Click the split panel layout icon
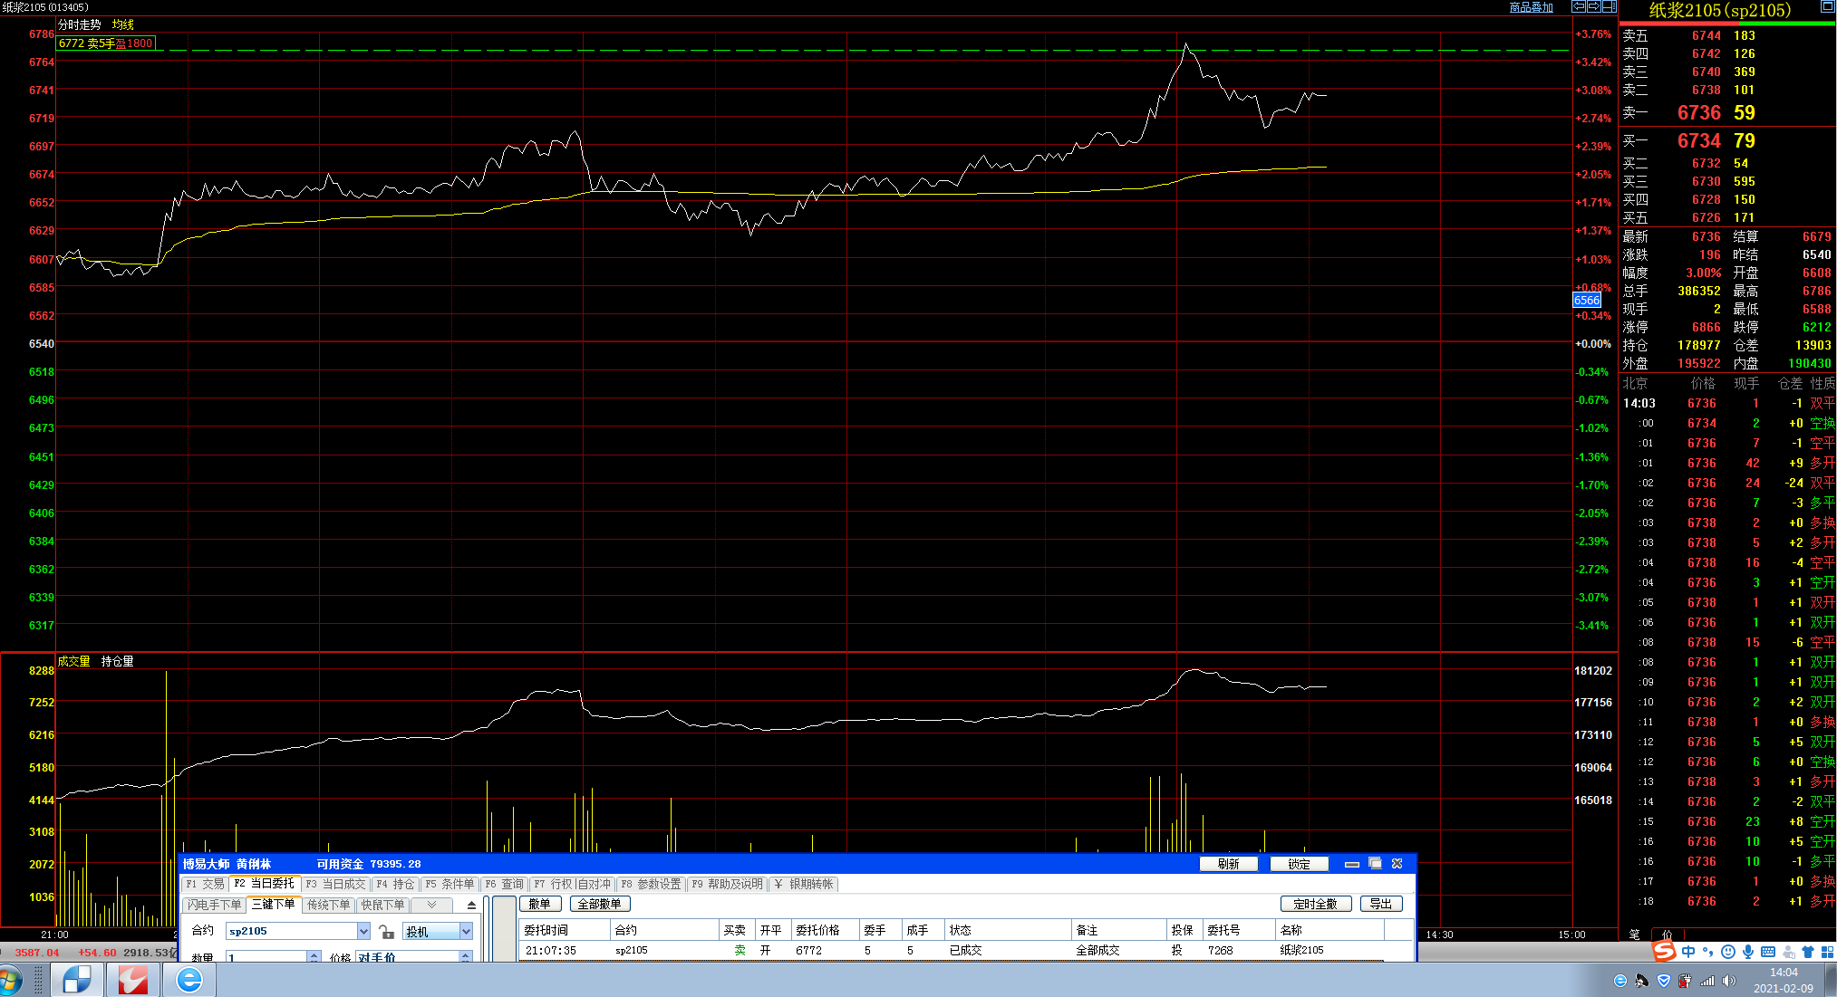The height and width of the screenshot is (997, 1837). tap(1609, 6)
